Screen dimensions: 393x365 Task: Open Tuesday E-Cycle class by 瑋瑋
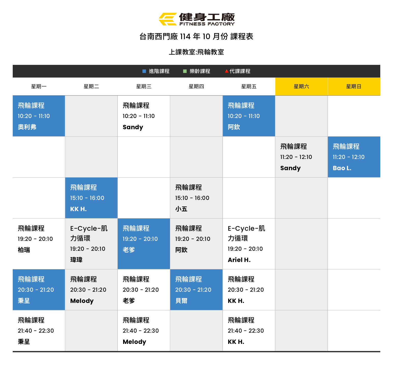coord(91,244)
